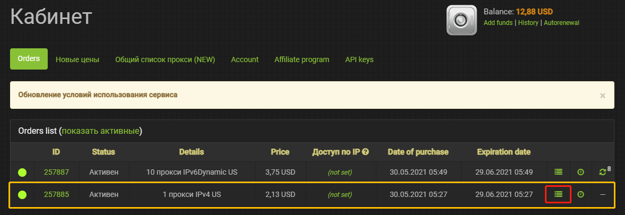Dismiss the terms update notification
This screenshot has height=215, width=625.
(x=603, y=96)
